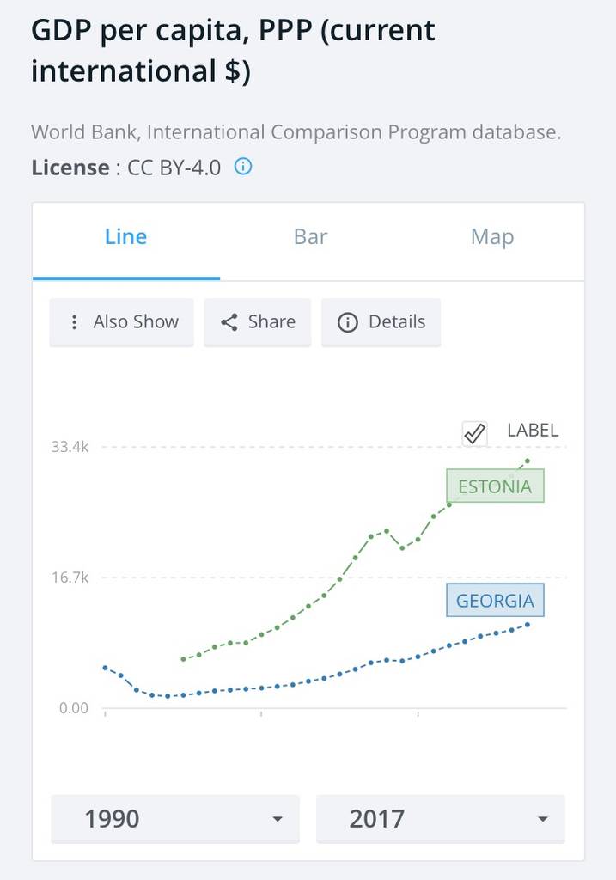
Task: Click the blue GEORGIA series label
Action: coord(495,601)
